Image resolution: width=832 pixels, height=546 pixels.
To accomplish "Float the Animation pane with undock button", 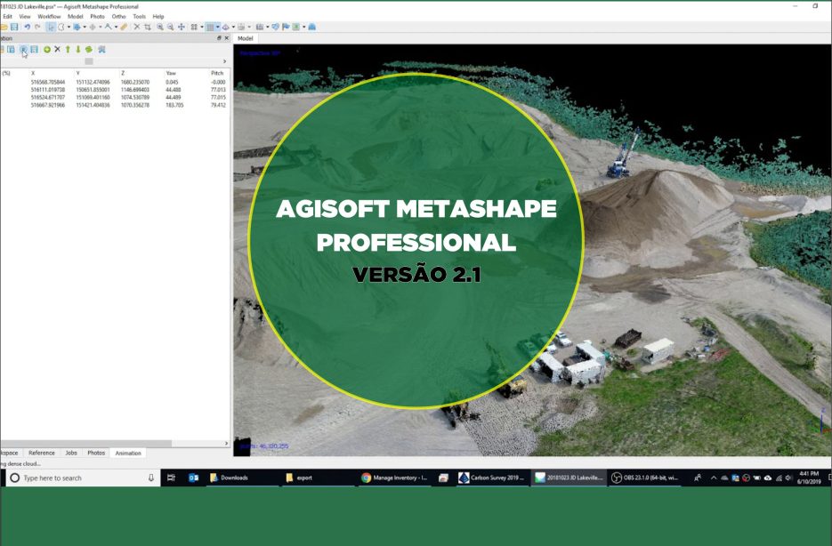I will pyautogui.click(x=219, y=38).
